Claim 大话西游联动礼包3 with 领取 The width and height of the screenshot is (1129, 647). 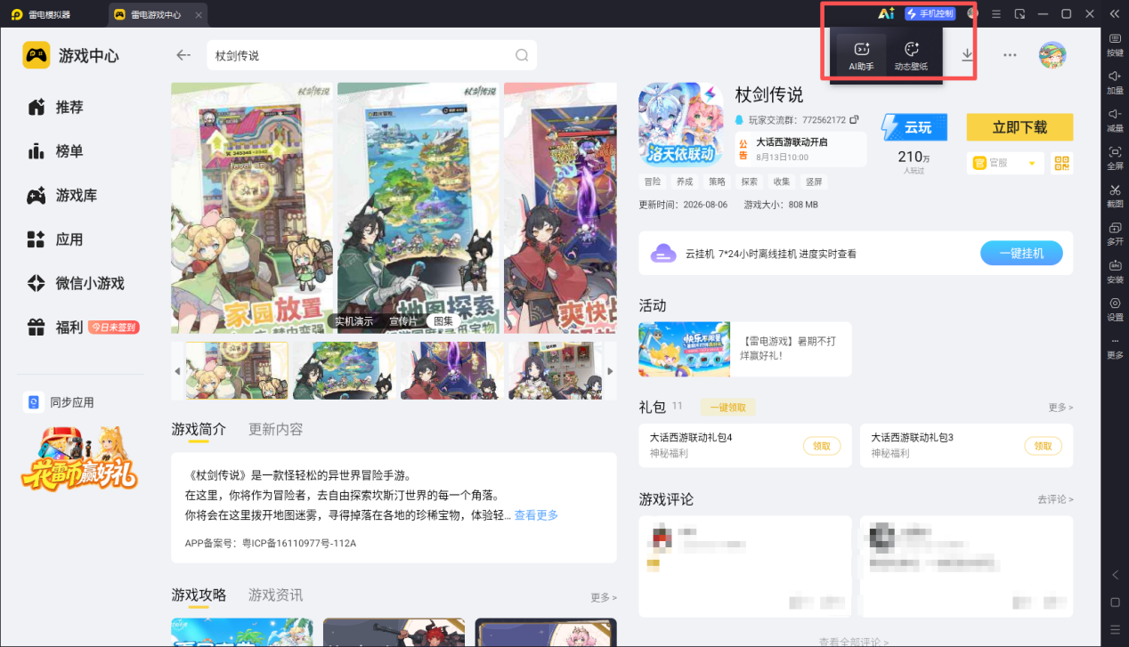tap(1043, 446)
